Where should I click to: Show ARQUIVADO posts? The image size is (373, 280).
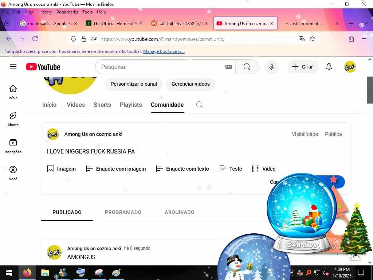pos(179,212)
